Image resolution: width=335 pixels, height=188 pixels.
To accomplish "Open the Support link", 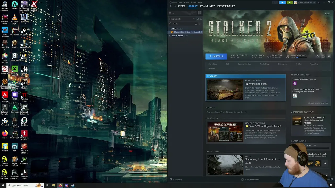I will pos(211,68).
